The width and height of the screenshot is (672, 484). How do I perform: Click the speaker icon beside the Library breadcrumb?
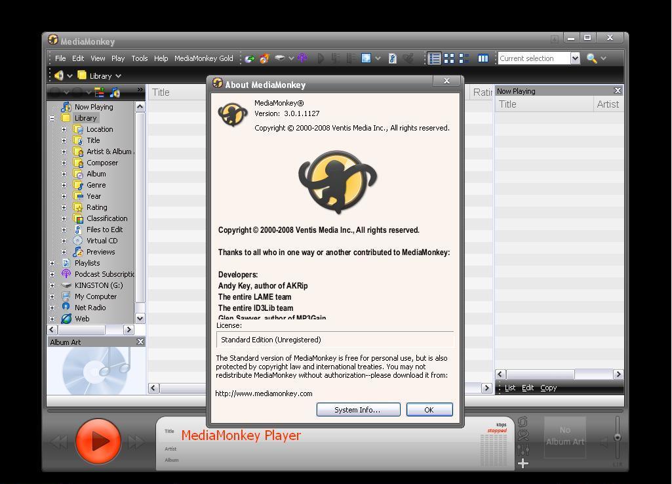tap(59, 75)
